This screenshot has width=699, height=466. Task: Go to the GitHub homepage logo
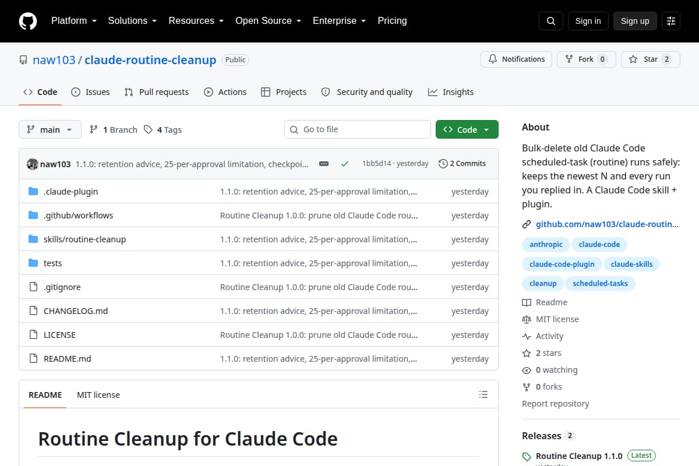28,21
